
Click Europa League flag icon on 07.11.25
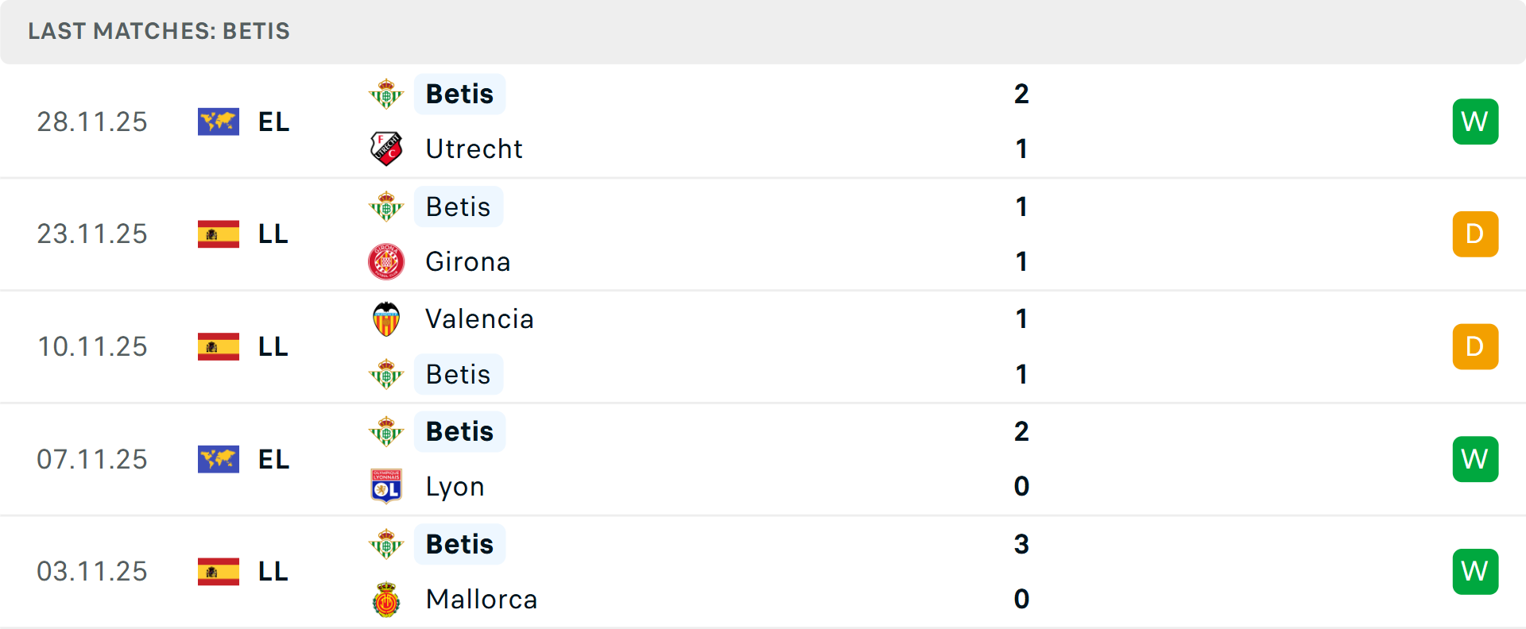[x=219, y=459]
